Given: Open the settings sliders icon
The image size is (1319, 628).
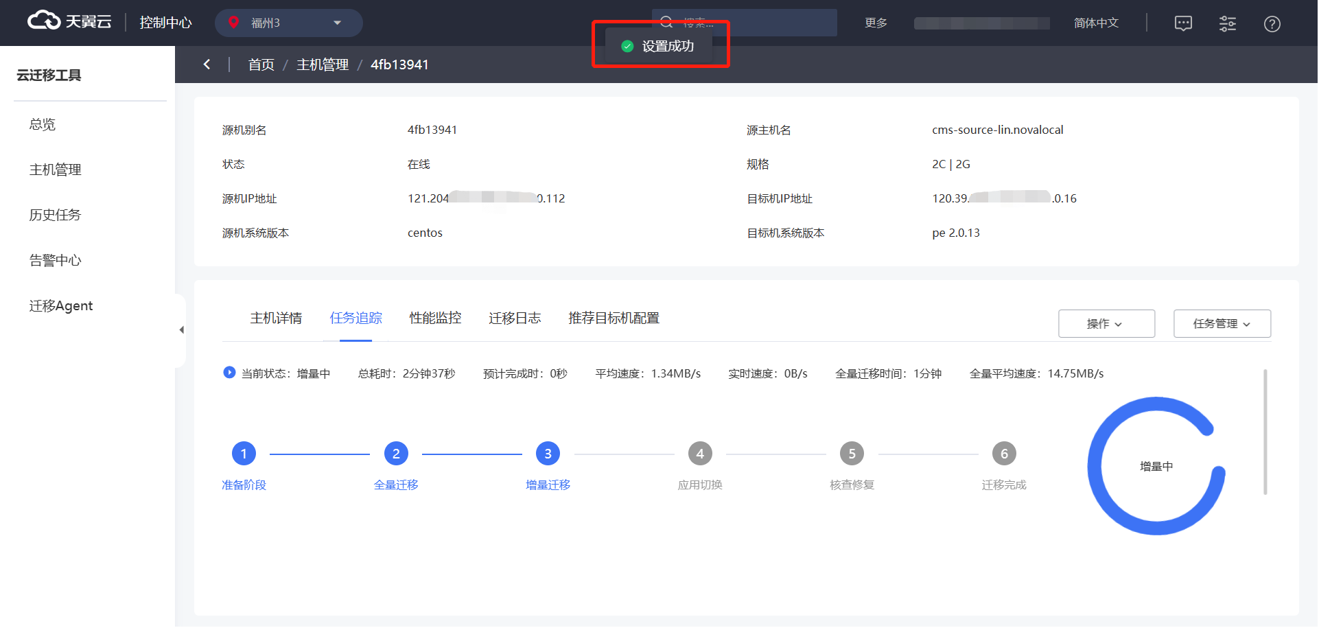Looking at the screenshot, I should coord(1227,24).
